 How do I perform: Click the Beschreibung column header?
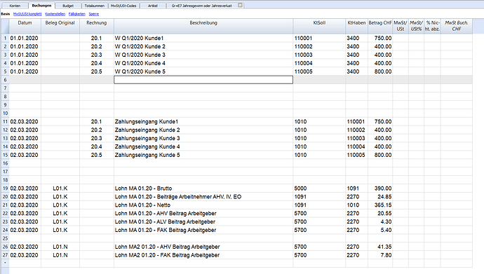203,26
